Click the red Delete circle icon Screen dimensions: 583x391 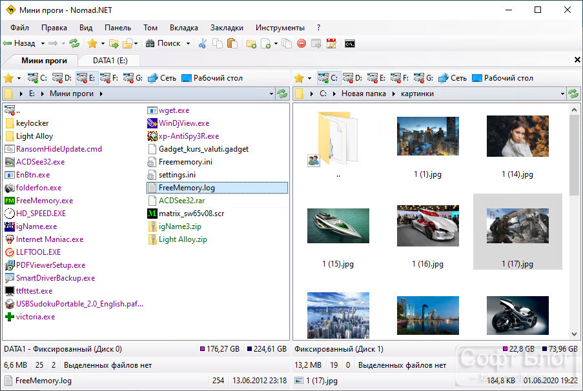(x=302, y=43)
